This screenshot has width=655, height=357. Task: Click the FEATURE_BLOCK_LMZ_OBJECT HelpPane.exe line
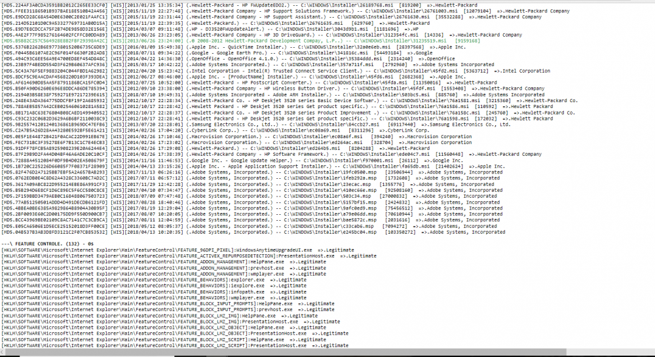coord(164,328)
